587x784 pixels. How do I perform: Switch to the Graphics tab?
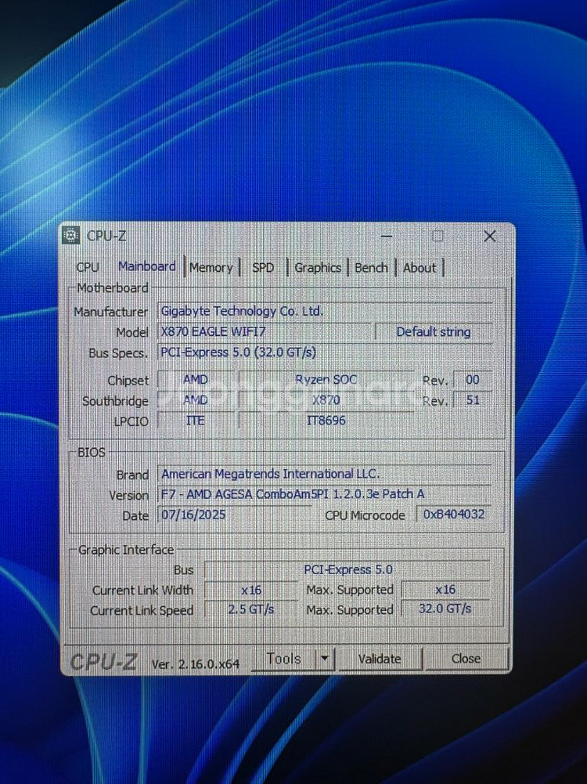(318, 268)
